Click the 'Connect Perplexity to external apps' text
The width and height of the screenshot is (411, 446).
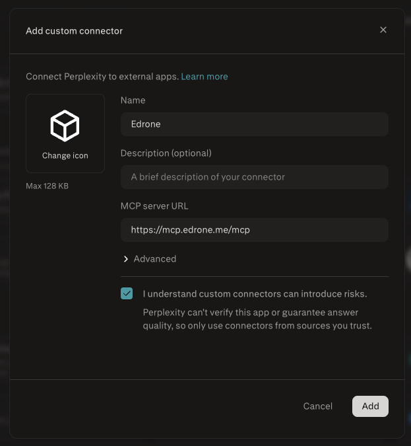pyautogui.click(x=102, y=77)
